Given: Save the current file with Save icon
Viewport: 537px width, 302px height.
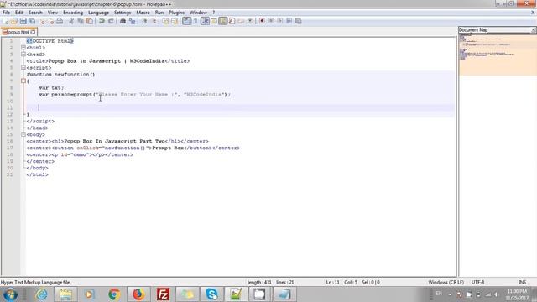Looking at the screenshot, I should [x=23, y=21].
